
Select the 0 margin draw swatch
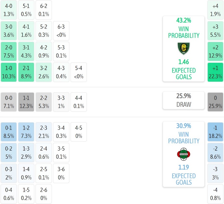tap(216, 102)
